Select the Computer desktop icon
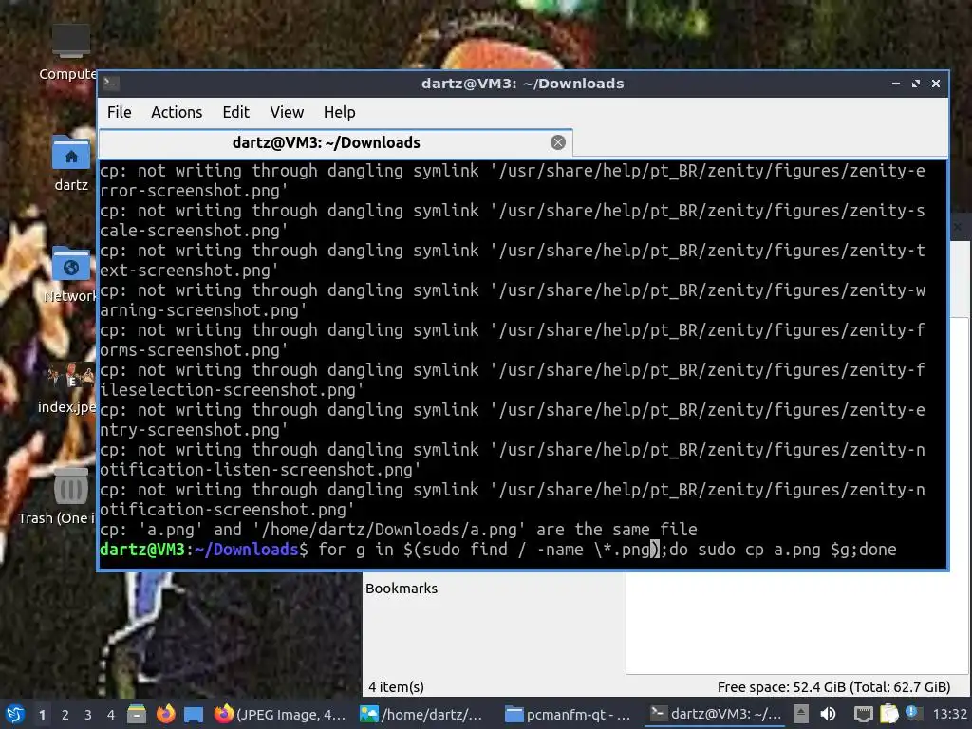Viewport: 972px width, 729px height. [x=69, y=52]
